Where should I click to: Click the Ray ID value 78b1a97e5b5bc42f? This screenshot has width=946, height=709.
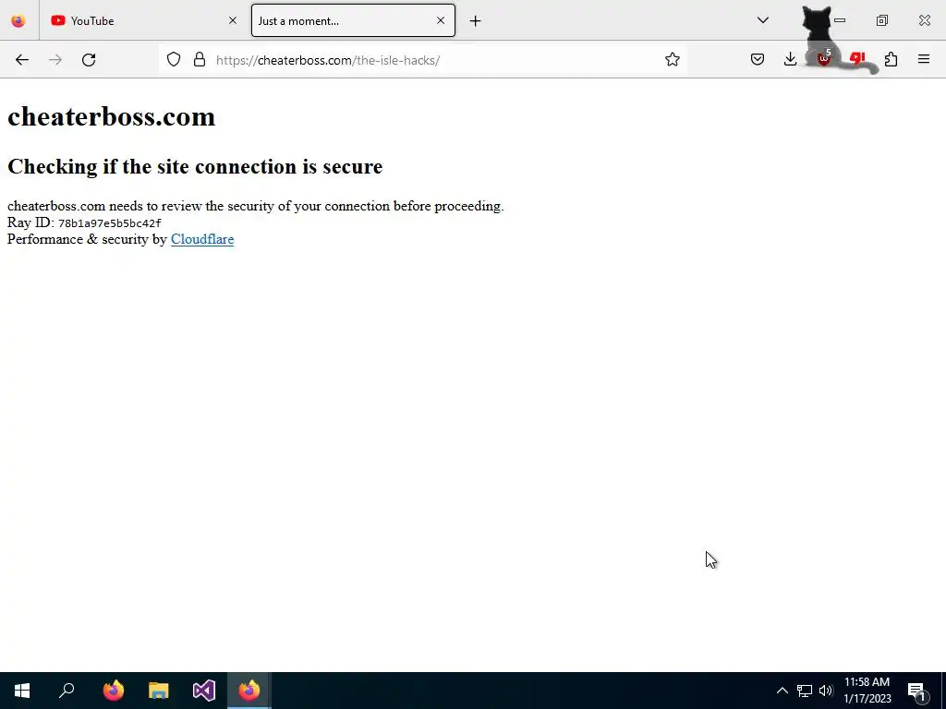tap(110, 223)
